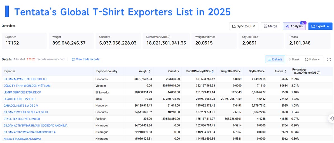
Task: Click QtyUnitPrice overview value 2.9851
Action: [249, 43]
